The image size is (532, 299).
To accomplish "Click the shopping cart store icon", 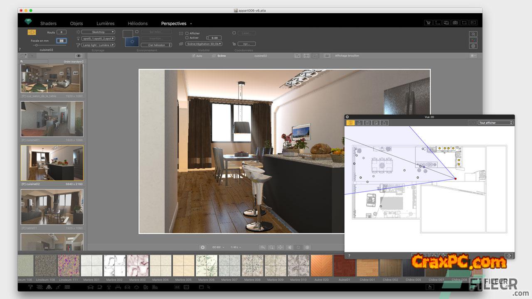I will click(428, 23).
